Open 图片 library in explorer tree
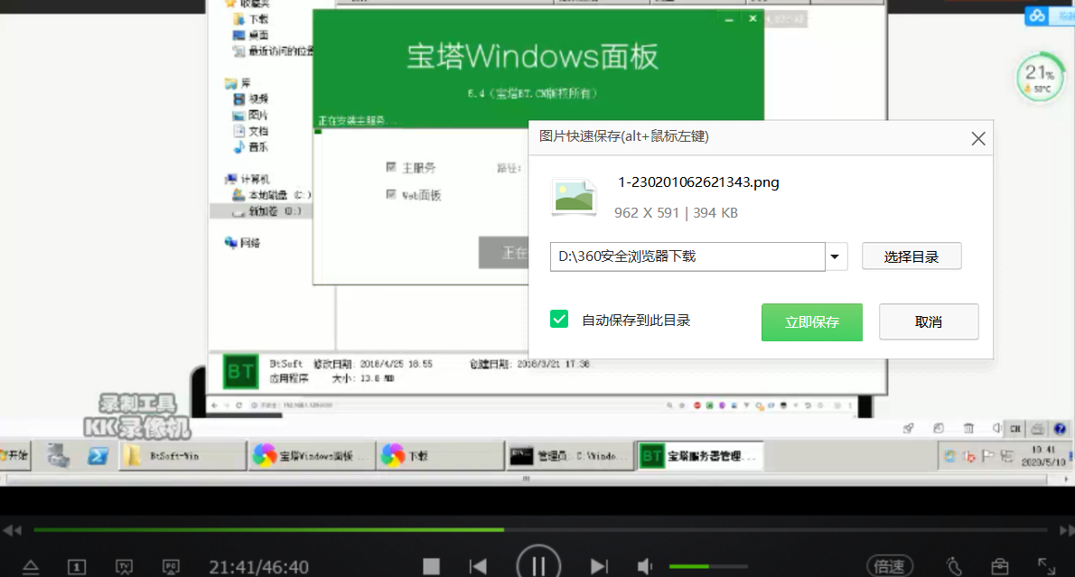The width and height of the screenshot is (1075, 577). [251, 115]
